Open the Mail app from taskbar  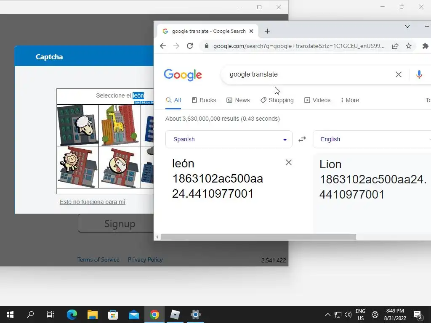pos(134,315)
